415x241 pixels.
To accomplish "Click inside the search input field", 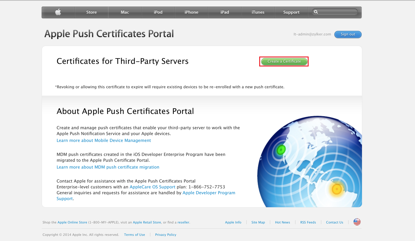I will pyautogui.click(x=335, y=12).
